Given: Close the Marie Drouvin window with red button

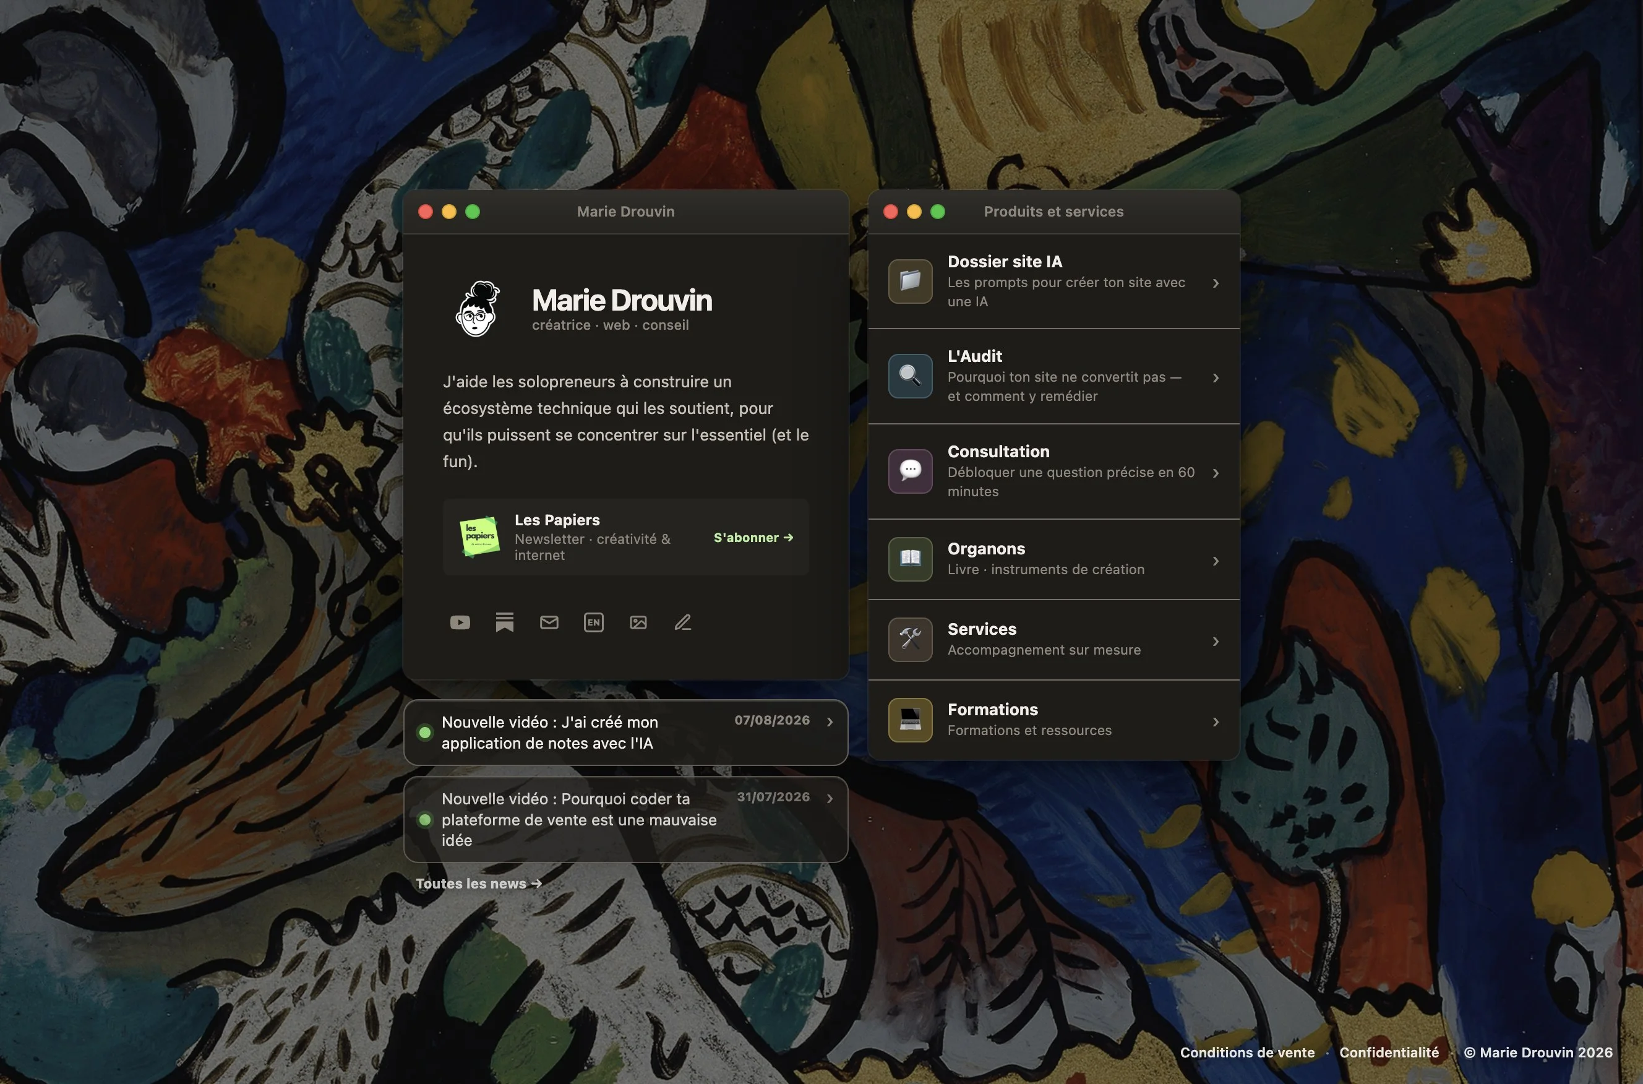Looking at the screenshot, I should coord(426,212).
